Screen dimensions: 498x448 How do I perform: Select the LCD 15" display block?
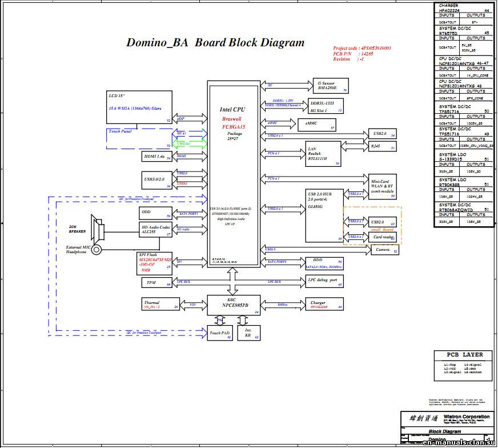139,107
